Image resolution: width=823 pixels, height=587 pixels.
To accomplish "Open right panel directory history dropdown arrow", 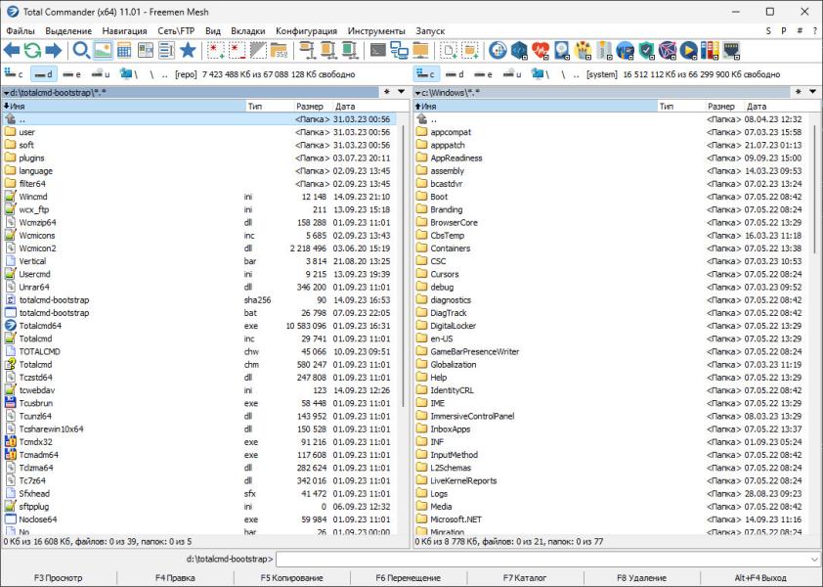I will [x=813, y=92].
